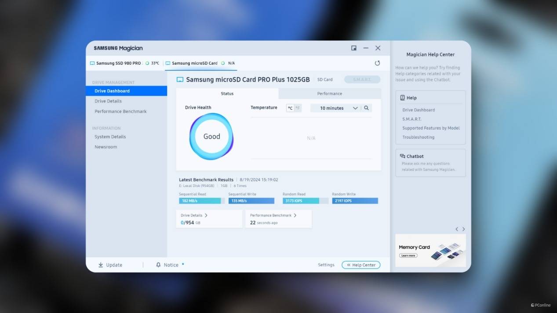The height and width of the screenshot is (313, 557).
Task: Expand the Drive Details card arrow
Action: tap(206, 216)
